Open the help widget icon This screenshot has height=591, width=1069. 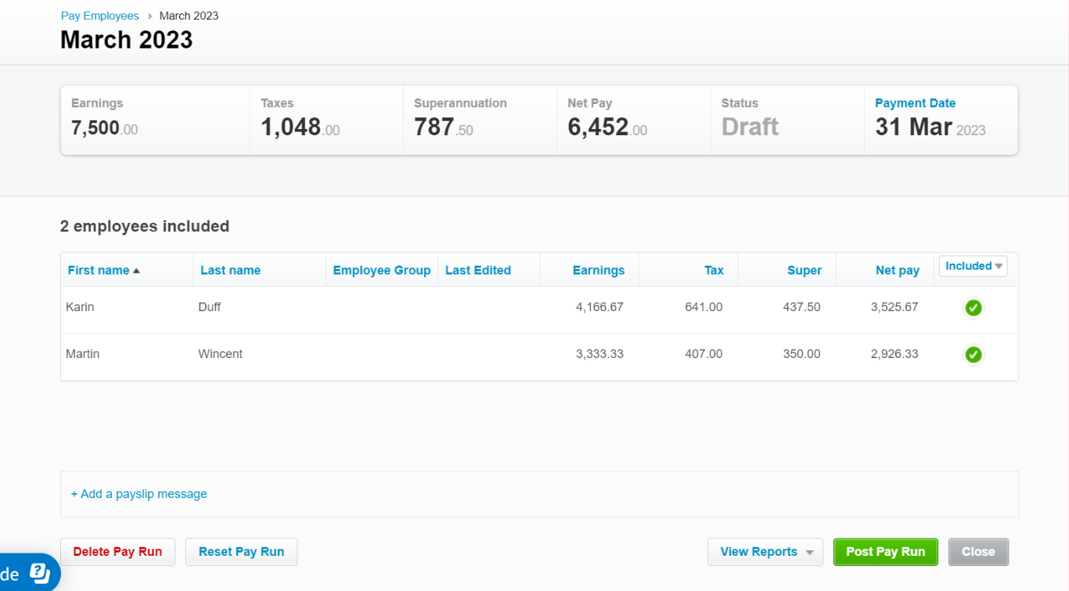coord(40,575)
